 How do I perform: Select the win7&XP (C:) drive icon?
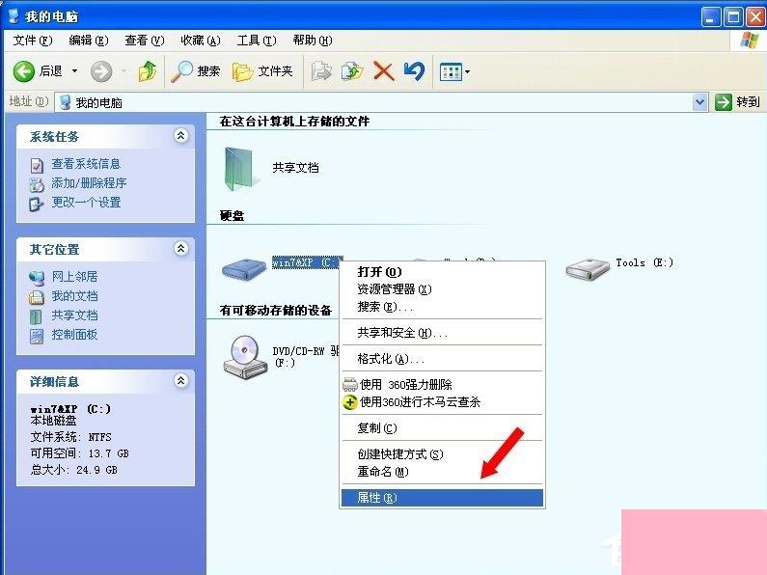pos(244,269)
